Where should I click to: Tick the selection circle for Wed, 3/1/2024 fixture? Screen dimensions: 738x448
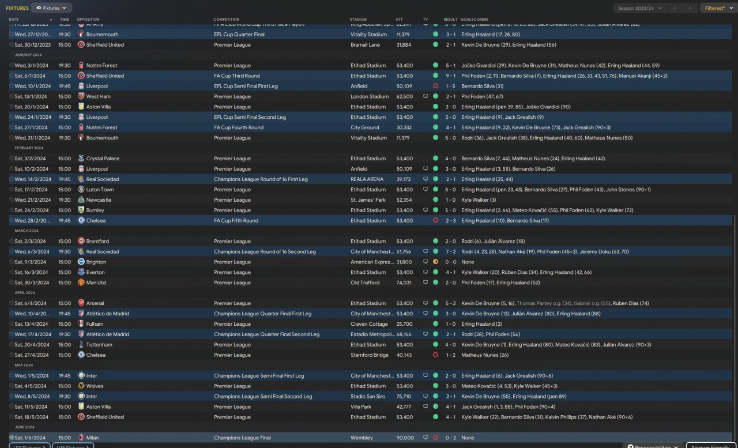click(12, 66)
